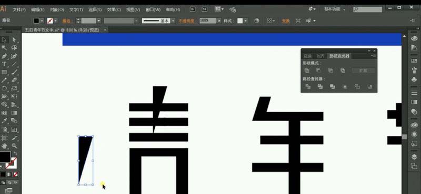Select the Blend tool

point(14,121)
